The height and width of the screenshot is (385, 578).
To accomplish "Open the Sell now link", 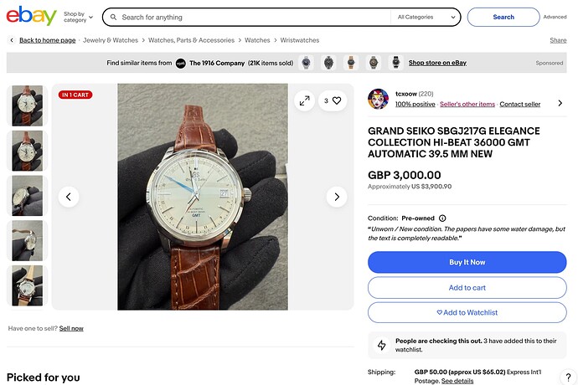I will pyautogui.click(x=71, y=328).
